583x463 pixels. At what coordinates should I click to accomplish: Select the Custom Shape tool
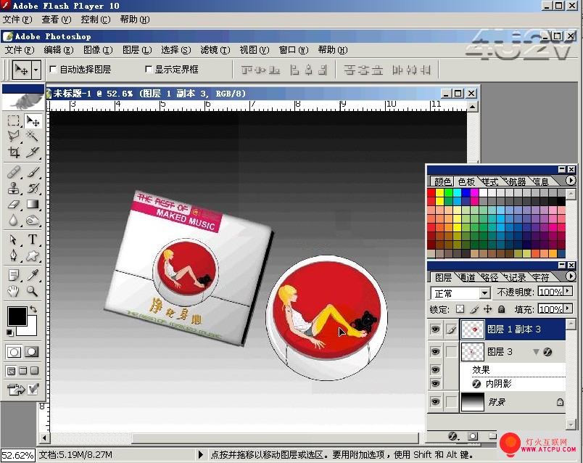33,255
